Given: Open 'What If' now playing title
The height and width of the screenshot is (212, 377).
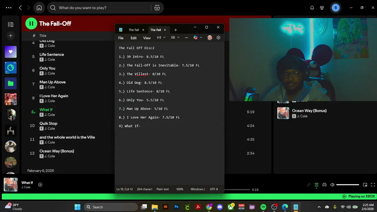Looking at the screenshot, I should 27,183.
